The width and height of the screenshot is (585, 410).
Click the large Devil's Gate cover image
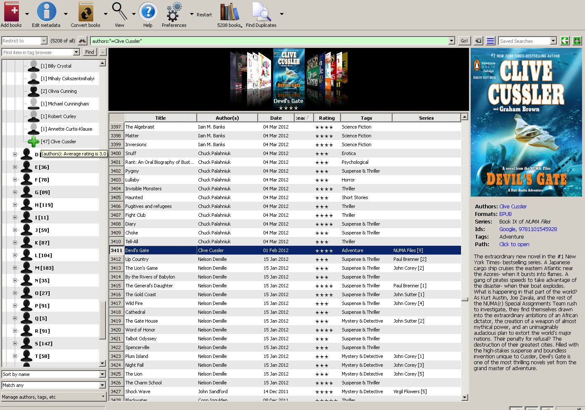click(x=526, y=122)
